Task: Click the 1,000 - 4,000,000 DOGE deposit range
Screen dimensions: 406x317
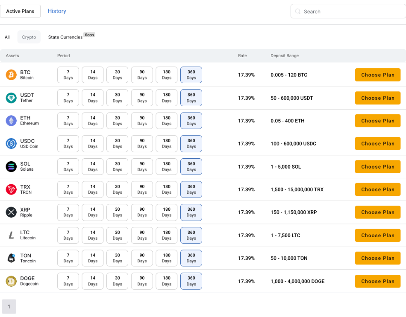Action: tap(297, 281)
